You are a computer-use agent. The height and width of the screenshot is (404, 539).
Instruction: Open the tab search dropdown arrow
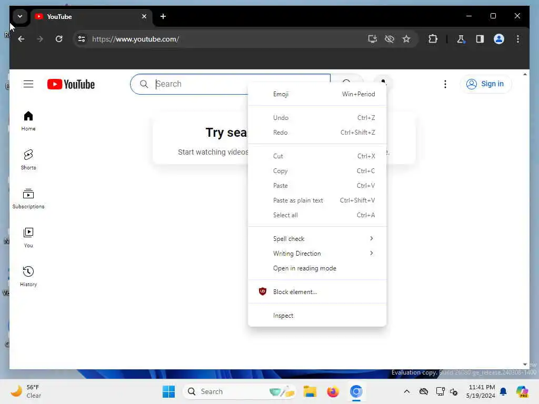pyautogui.click(x=20, y=16)
